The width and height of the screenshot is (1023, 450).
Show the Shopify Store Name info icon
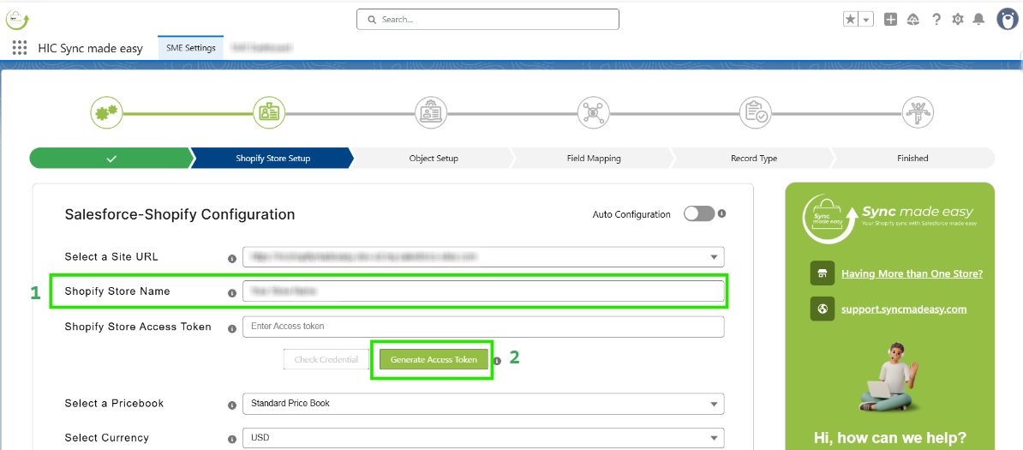(231, 293)
